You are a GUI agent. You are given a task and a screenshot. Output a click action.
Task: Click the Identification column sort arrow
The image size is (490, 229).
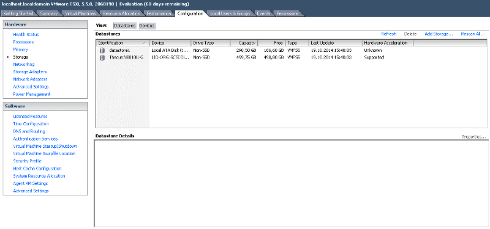click(x=144, y=43)
